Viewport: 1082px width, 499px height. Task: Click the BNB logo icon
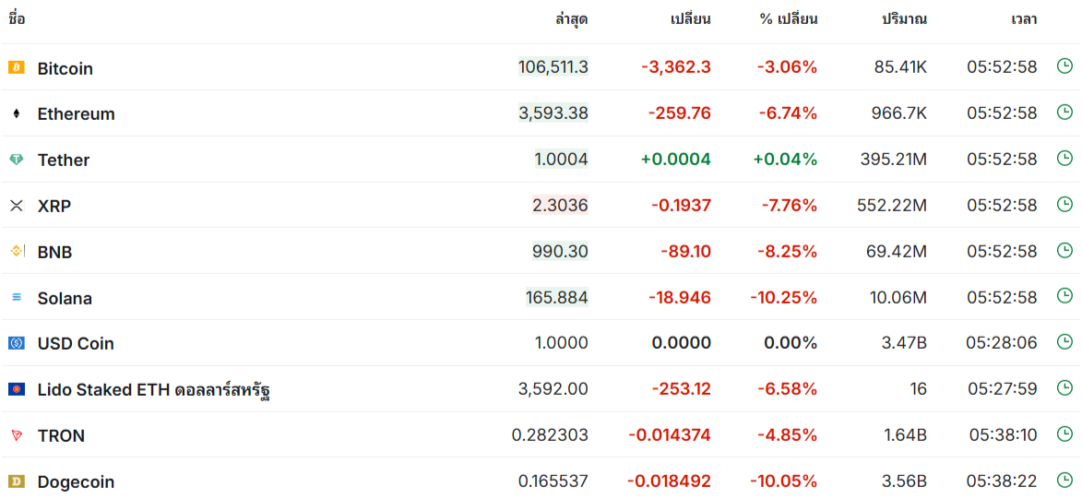coord(17,251)
